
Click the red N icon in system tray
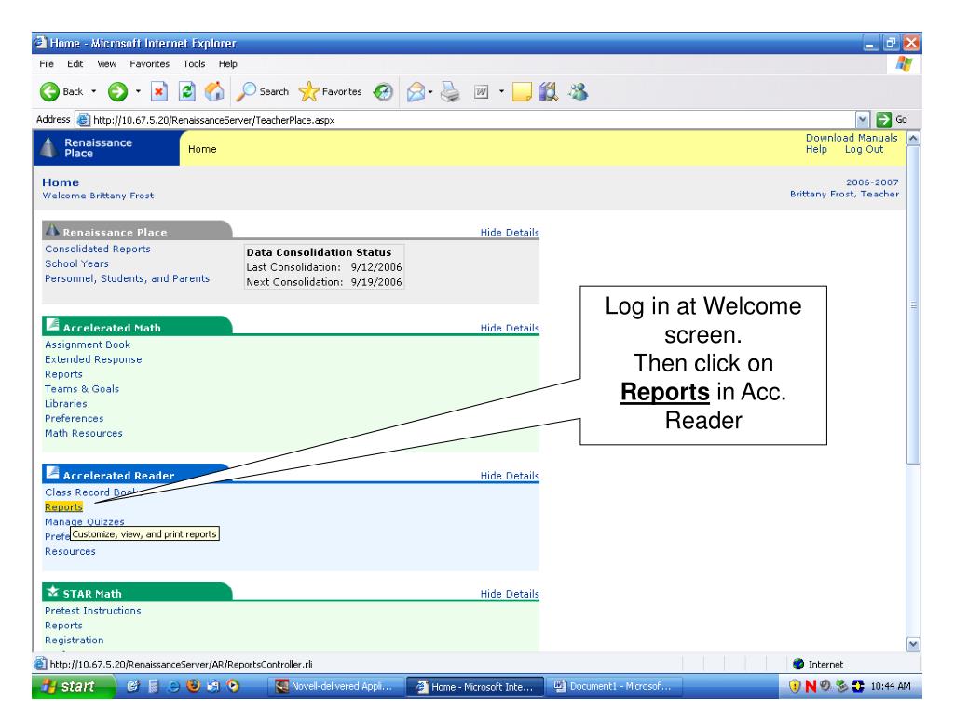[811, 686]
